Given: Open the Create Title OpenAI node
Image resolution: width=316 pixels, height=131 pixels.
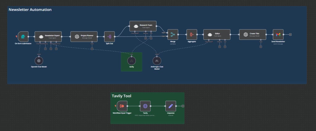Looking at the screenshot, I should tap(253, 34).
